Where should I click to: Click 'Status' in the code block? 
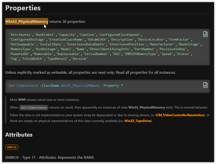tap(183, 54)
